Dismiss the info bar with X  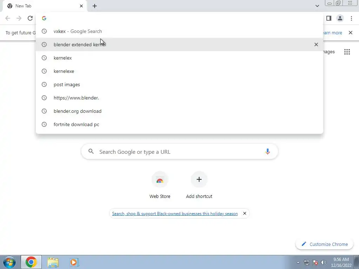click(x=351, y=33)
